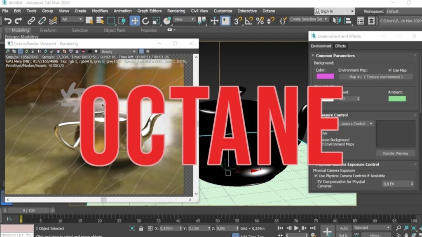This screenshot has width=422, height=237.
Task: Open the Rendering menu
Action: click(x=176, y=11)
